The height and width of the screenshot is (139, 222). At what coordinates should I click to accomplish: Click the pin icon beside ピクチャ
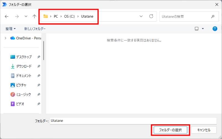point(39,85)
